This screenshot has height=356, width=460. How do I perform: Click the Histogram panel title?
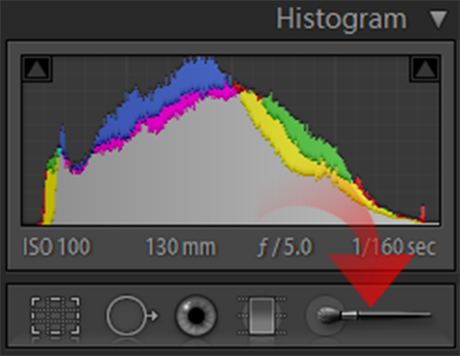341,20
